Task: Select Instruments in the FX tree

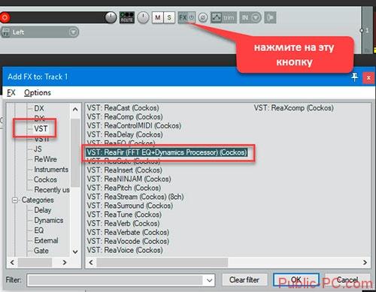Action: pos(51,170)
